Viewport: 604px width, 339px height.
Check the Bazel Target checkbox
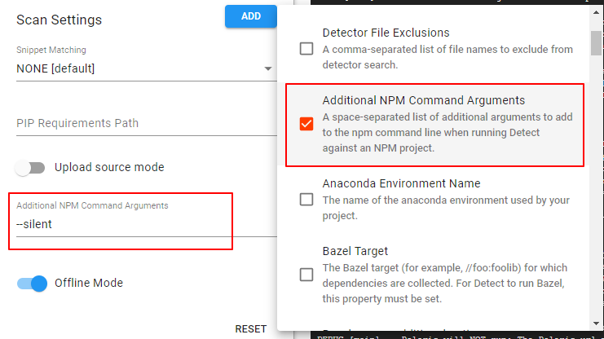306,275
